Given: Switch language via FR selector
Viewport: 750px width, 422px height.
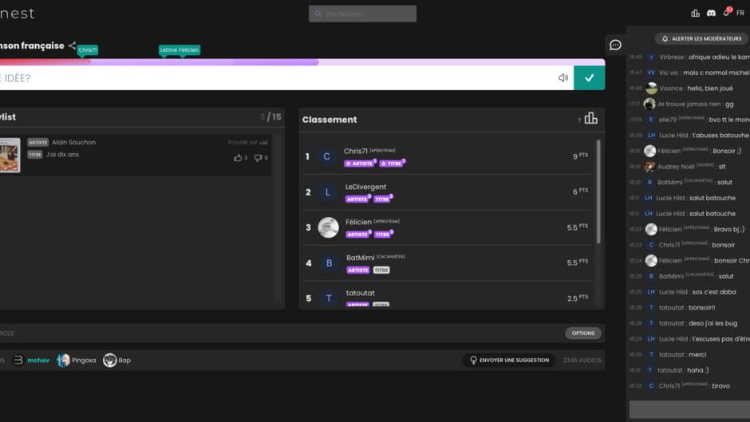Looking at the screenshot, I should 740,14.
